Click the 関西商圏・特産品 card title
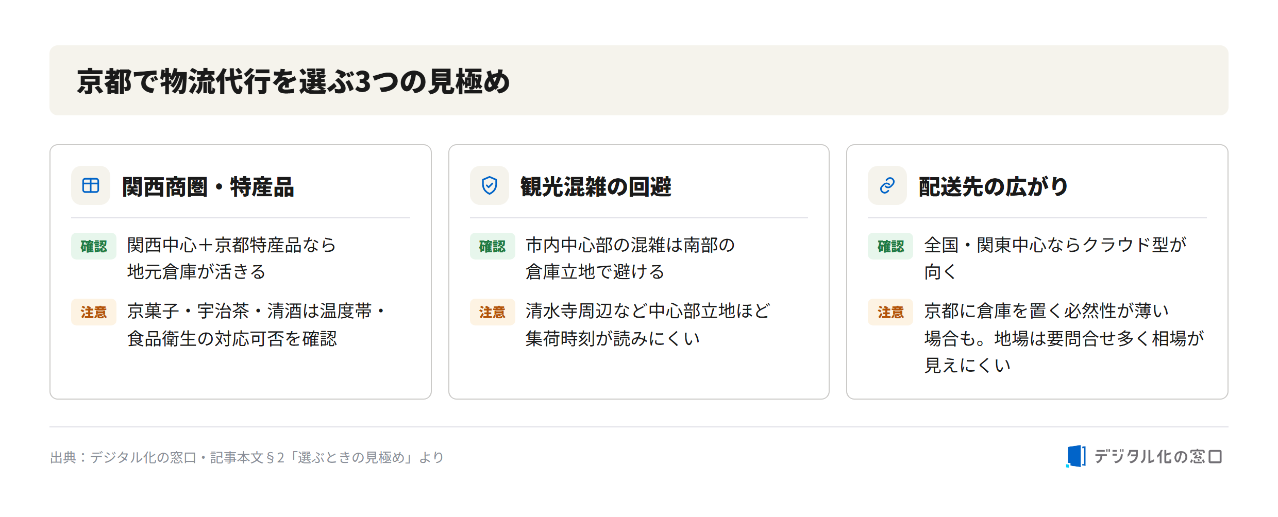Screen dimensions: 1278x517 208,186
